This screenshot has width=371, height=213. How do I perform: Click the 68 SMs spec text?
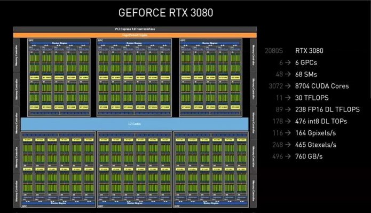[x=306, y=74]
